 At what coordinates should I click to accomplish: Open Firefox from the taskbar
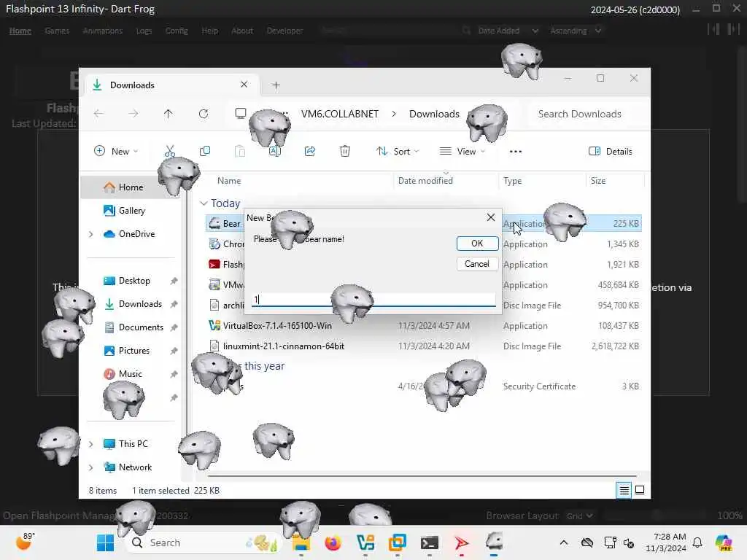pyautogui.click(x=333, y=542)
